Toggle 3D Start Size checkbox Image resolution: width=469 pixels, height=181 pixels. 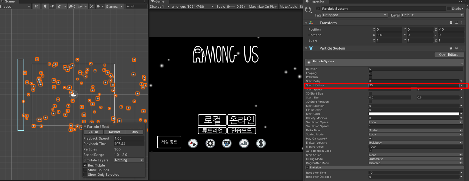click(370, 94)
